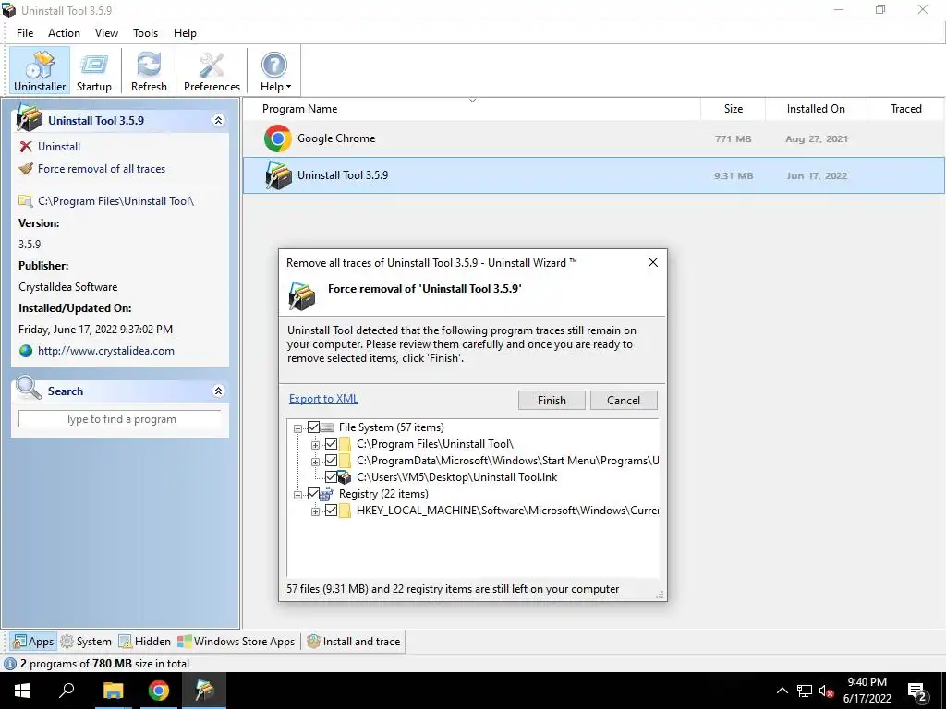The width and height of the screenshot is (946, 709).
Task: Uncheck the Registry (22 items) checkbox
Action: click(x=313, y=495)
